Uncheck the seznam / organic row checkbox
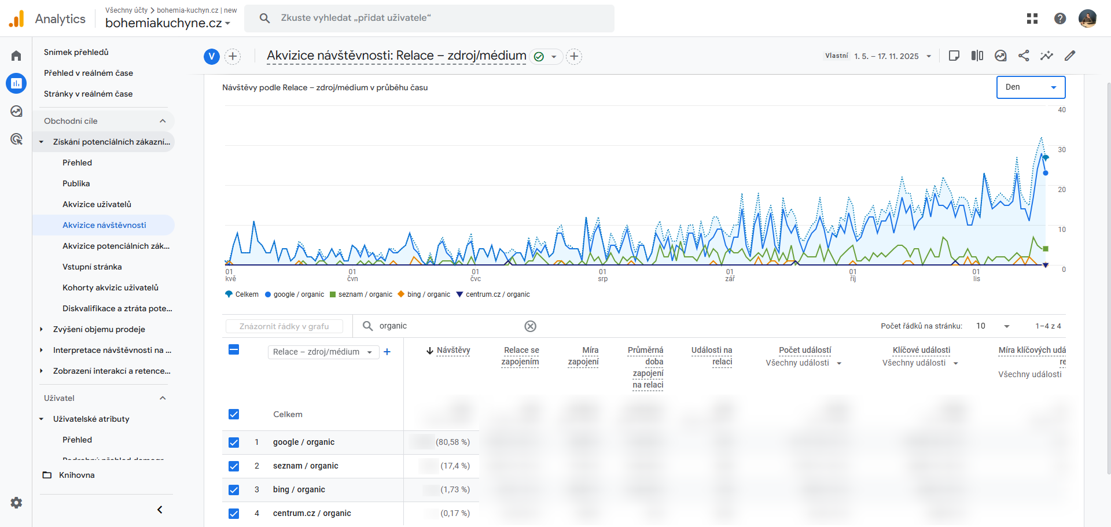Viewport: 1111px width, 527px height. tap(234, 466)
